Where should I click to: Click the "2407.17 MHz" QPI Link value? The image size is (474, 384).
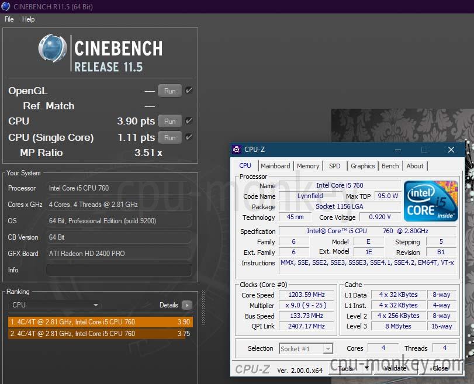pyautogui.click(x=306, y=326)
